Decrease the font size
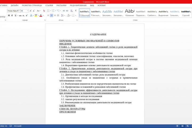This screenshot has width=192, height=128. point(34,11)
